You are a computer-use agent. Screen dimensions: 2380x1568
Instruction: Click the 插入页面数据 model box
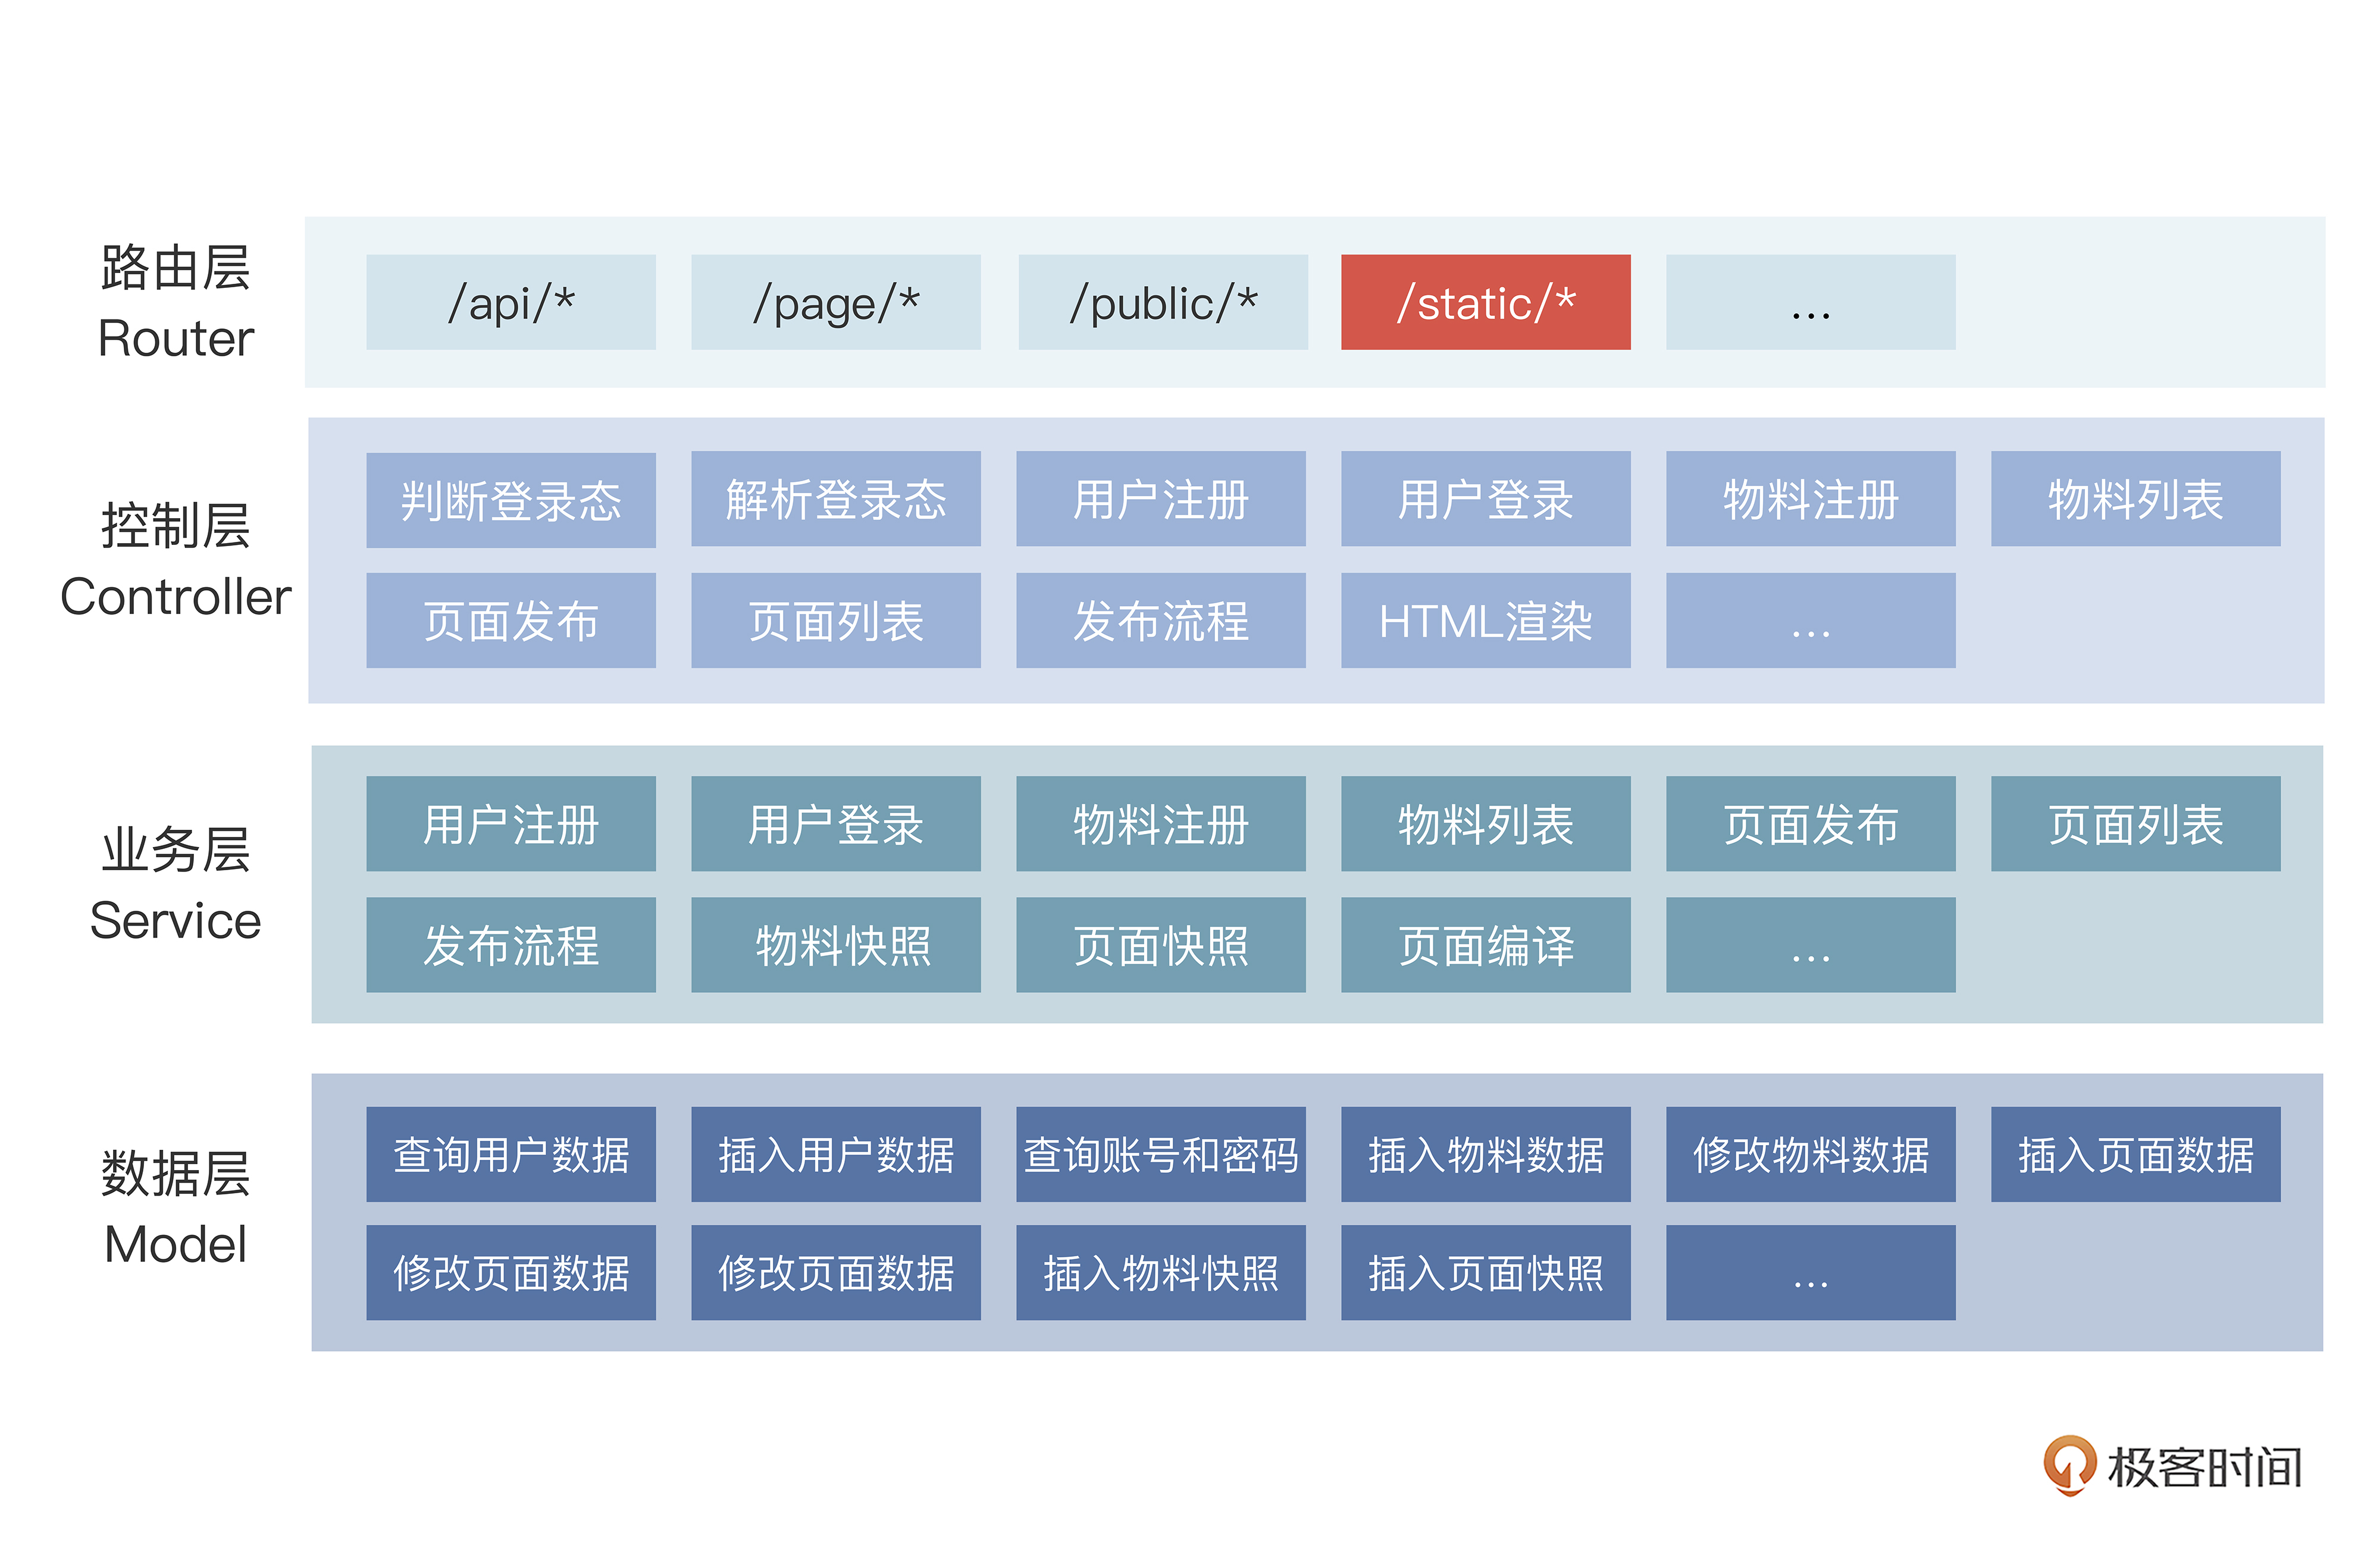[2135, 1154]
